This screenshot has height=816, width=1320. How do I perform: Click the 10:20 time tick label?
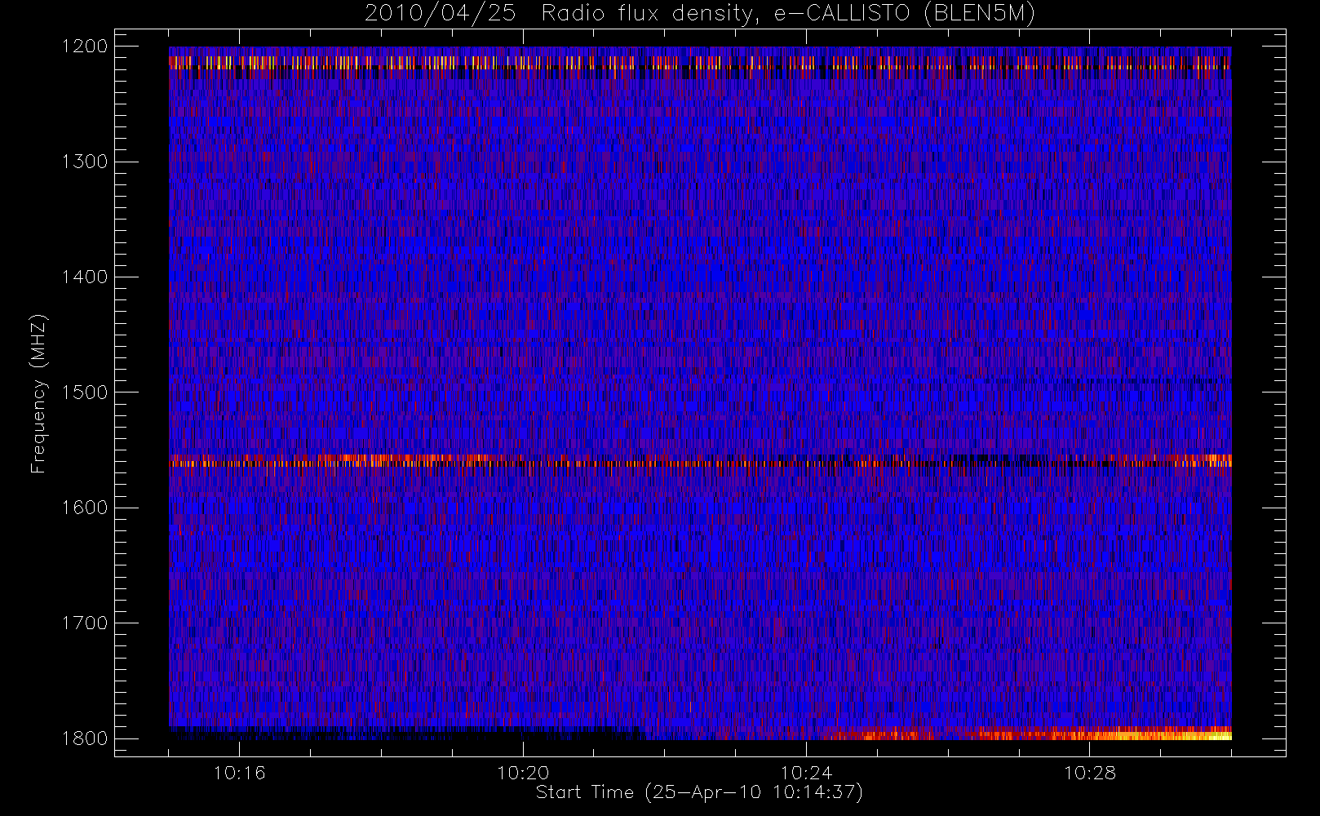(x=523, y=773)
